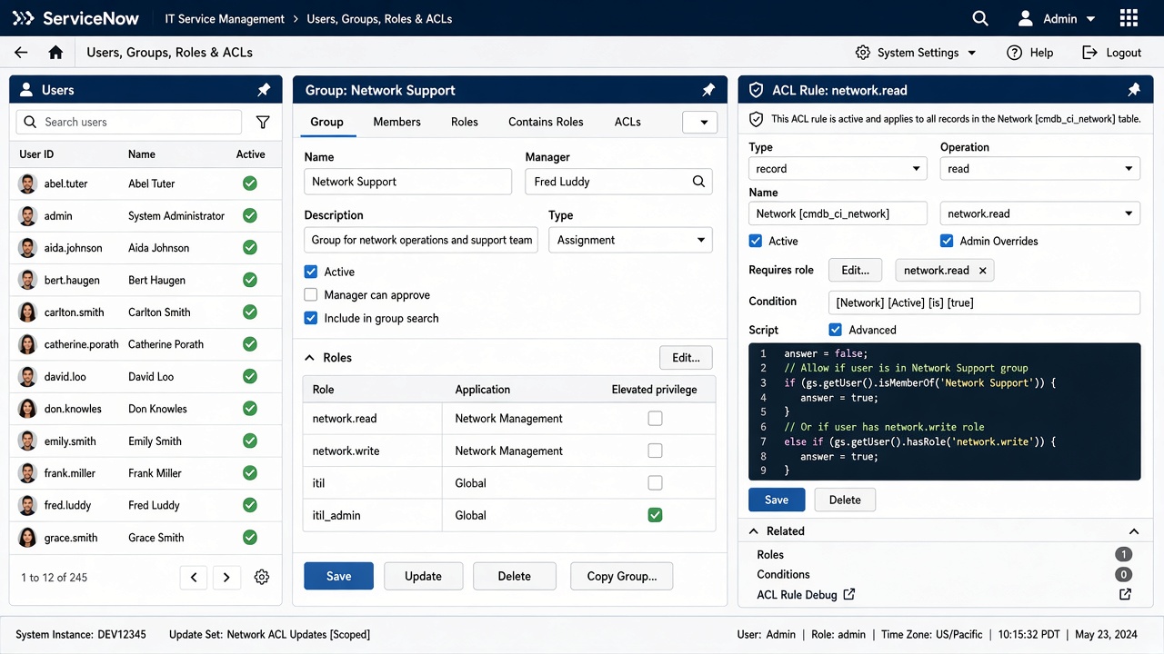1164x654 pixels.
Task: Open the Operation read dropdown
Action: [x=1039, y=168]
